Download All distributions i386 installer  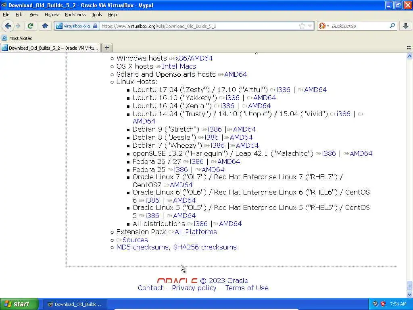click(200, 224)
